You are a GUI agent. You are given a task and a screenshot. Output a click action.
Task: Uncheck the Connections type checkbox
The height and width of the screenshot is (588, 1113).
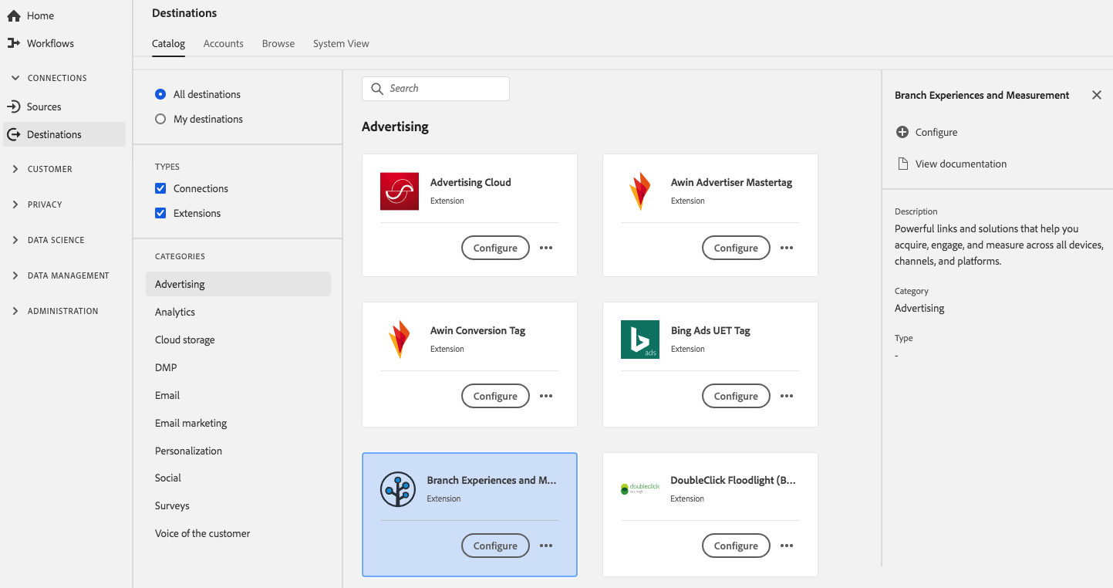(x=160, y=188)
